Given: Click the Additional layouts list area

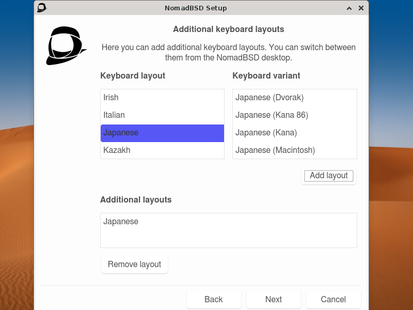Looking at the screenshot, I should (x=228, y=230).
